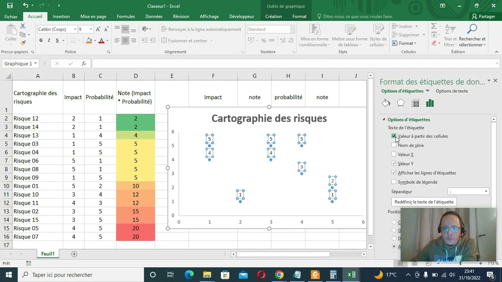Increase font size with large A icon
Image resolution: width=502 pixels, height=282 pixels.
tap(98, 29)
